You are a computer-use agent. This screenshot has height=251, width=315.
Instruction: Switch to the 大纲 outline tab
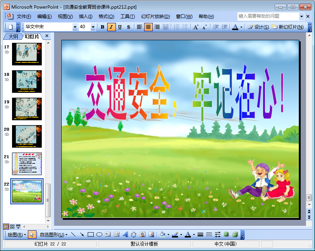point(13,36)
